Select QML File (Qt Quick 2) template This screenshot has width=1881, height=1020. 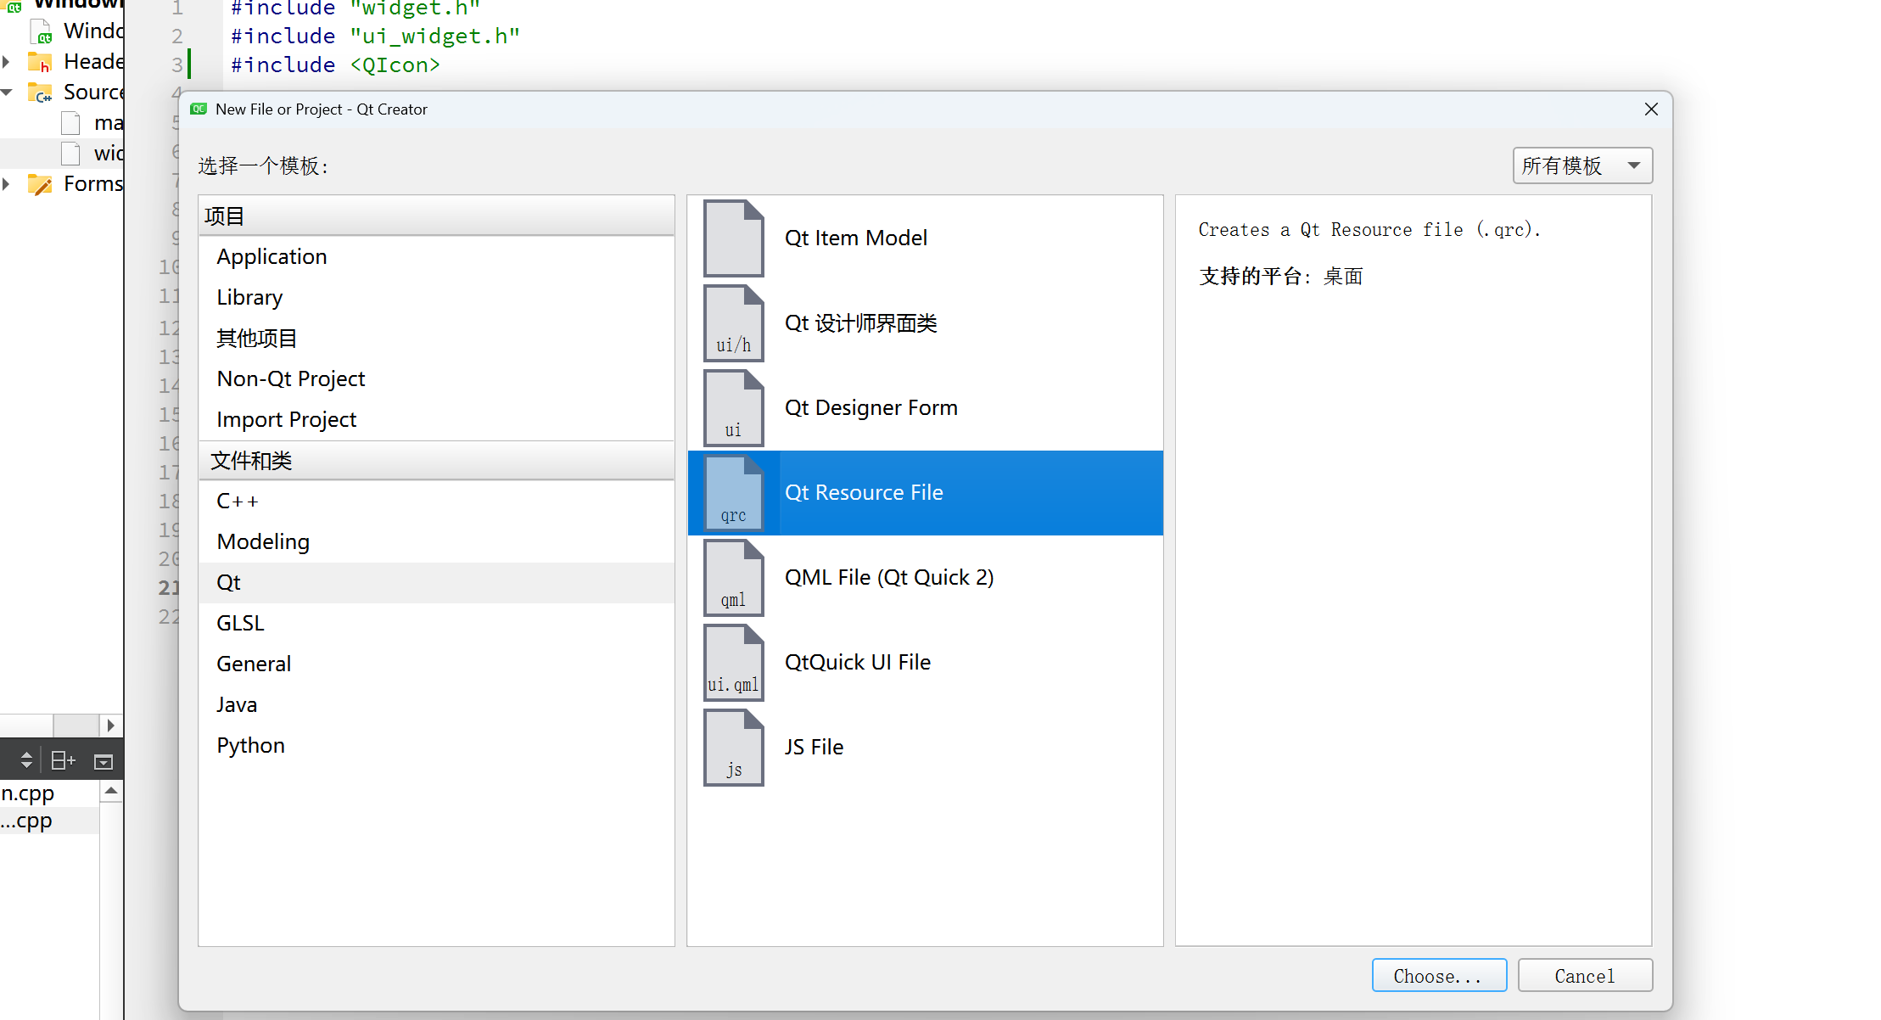[888, 578]
